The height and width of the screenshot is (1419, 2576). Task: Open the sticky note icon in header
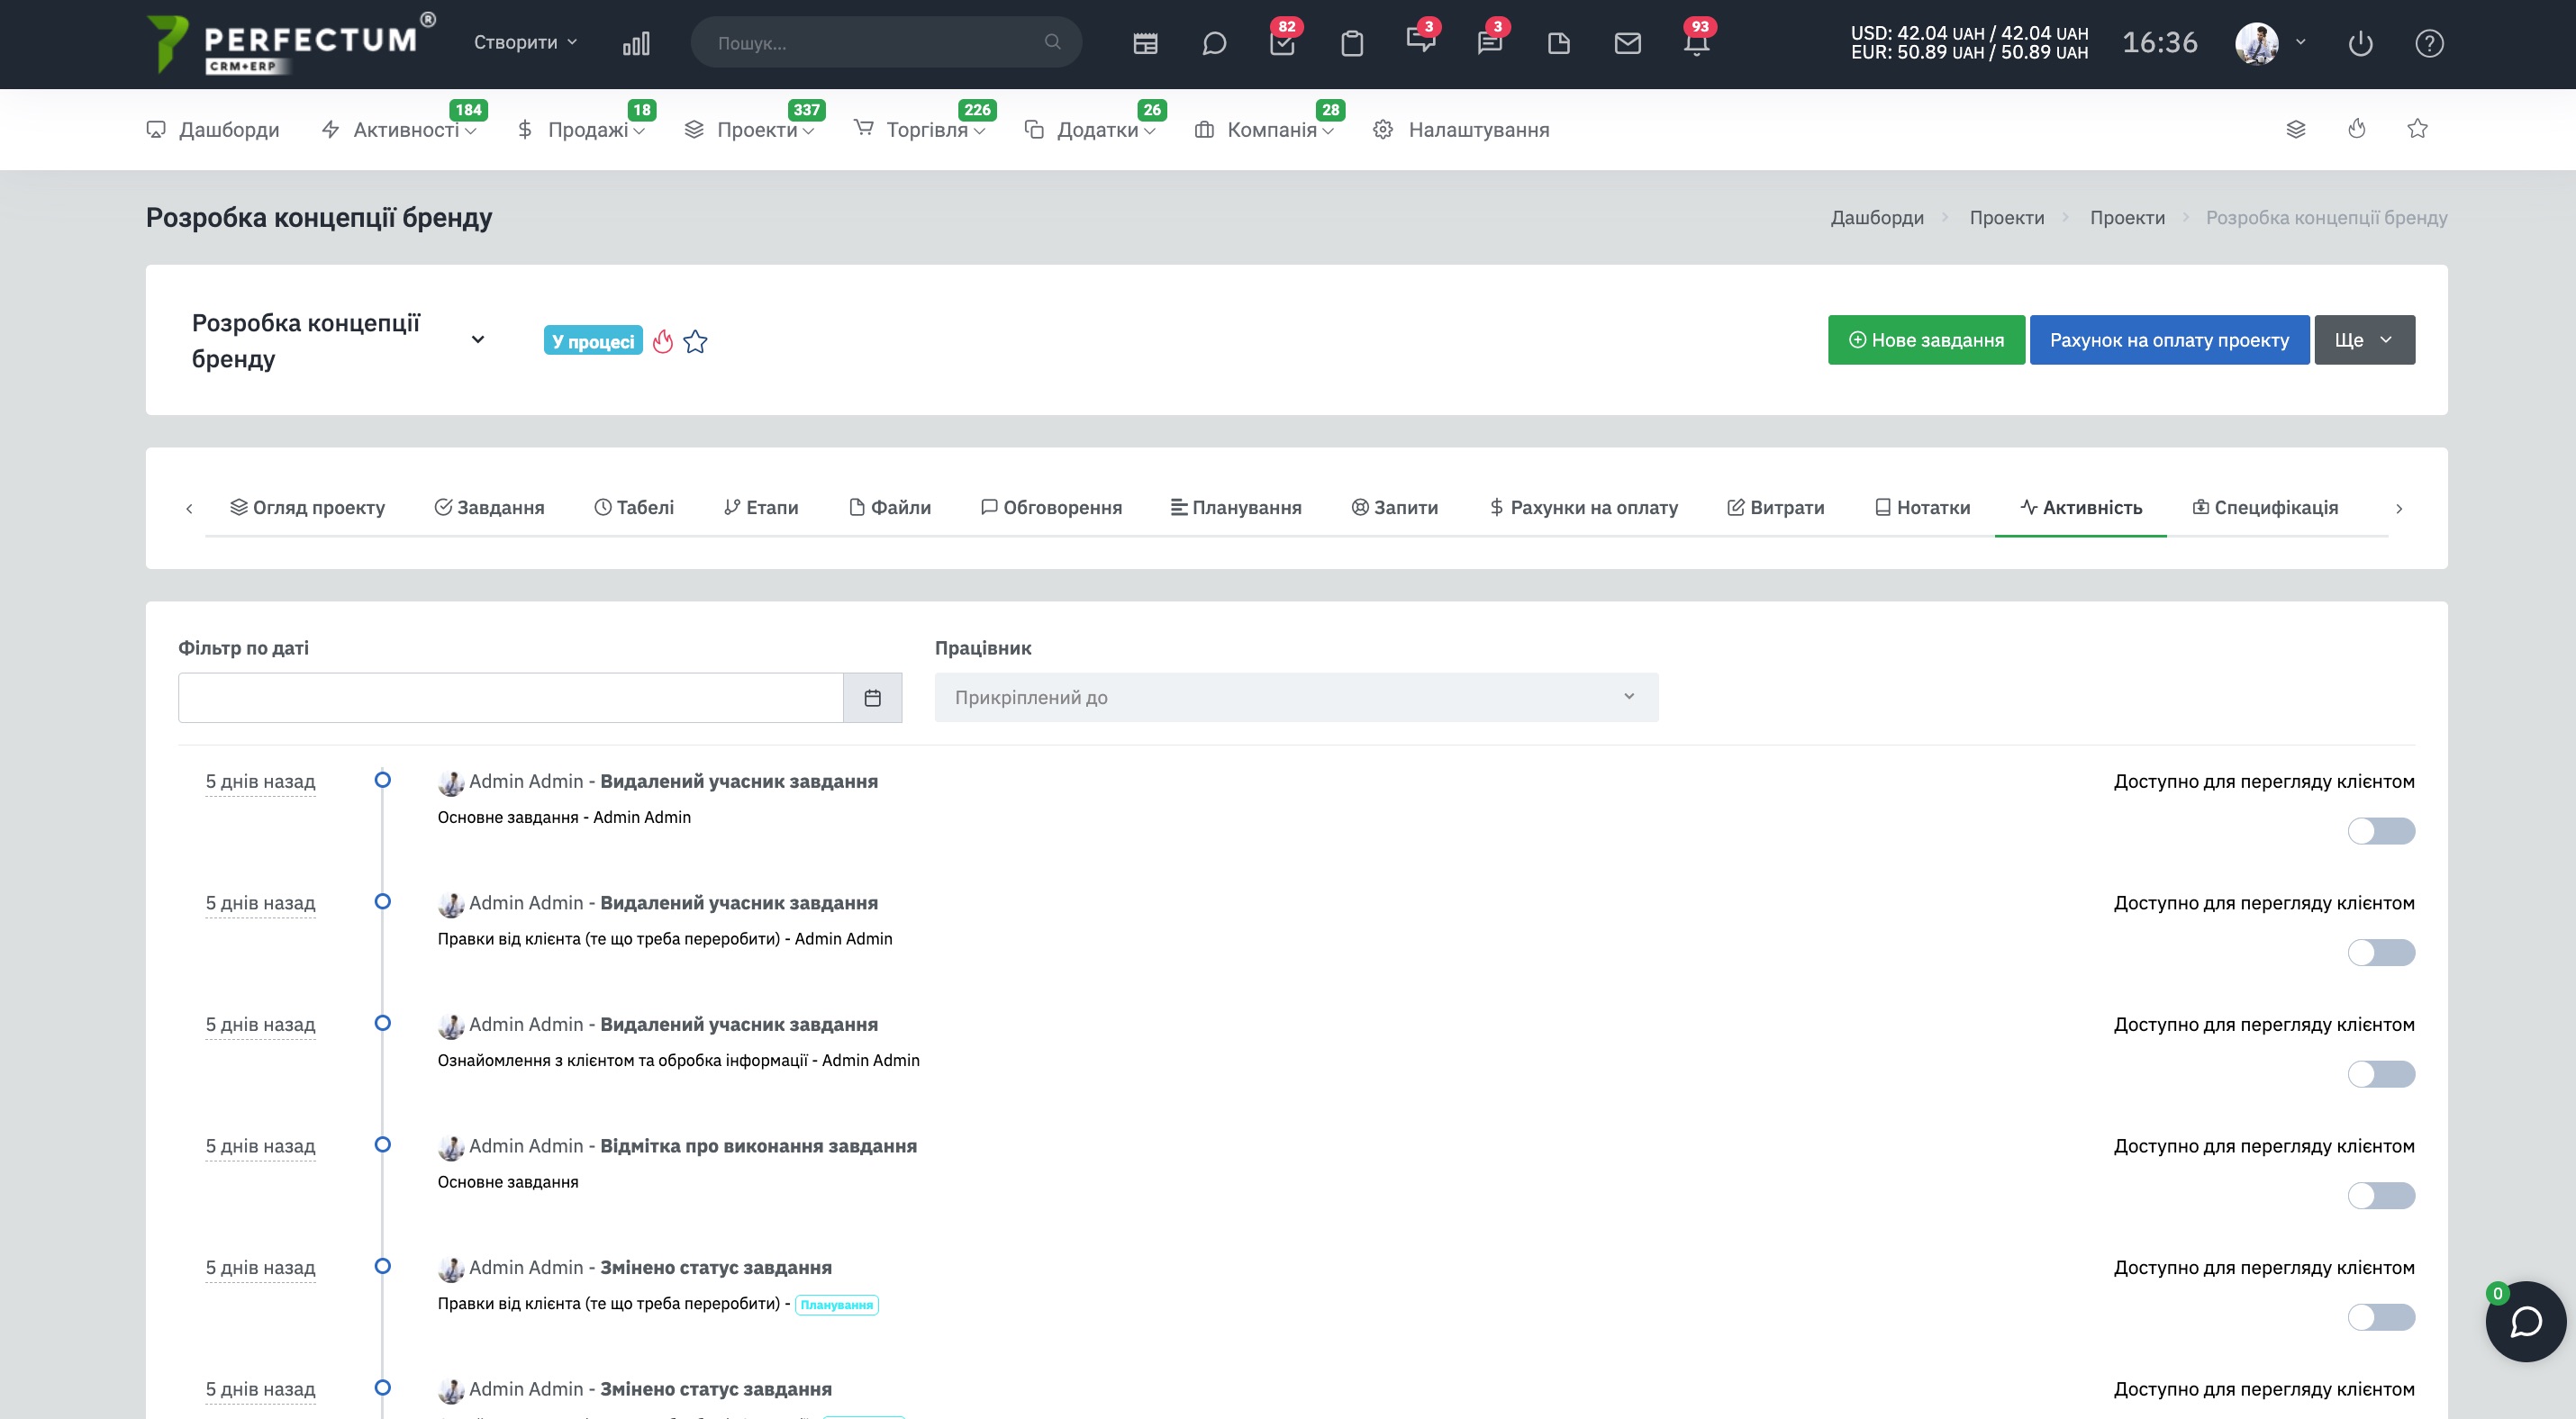pyautogui.click(x=1559, y=43)
